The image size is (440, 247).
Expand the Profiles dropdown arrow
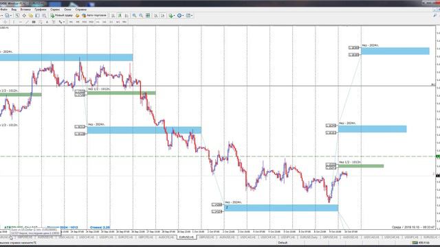click(11, 15)
